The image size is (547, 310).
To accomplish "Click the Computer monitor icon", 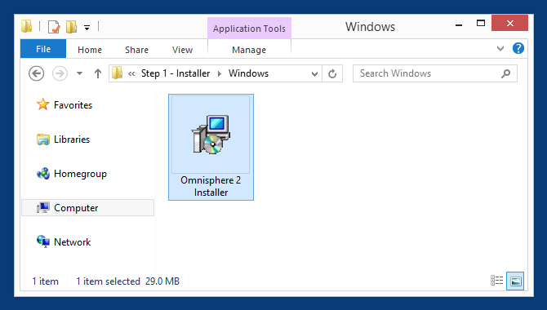I will pos(43,207).
